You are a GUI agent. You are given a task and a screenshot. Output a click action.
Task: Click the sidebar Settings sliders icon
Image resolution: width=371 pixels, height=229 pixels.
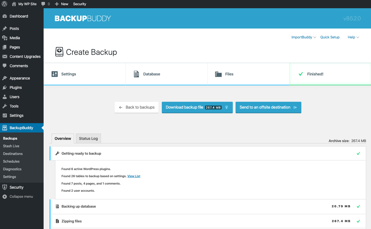(x=5, y=115)
